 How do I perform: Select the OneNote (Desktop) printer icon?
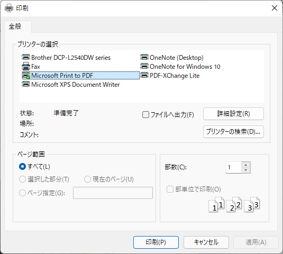click(x=144, y=57)
